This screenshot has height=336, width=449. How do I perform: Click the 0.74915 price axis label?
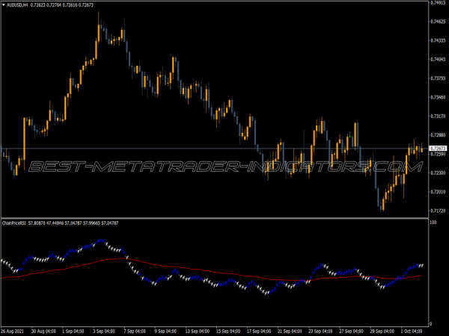point(438,2)
